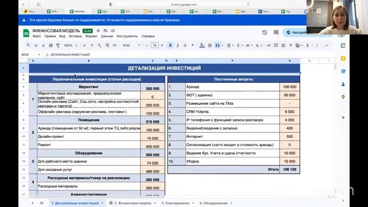The width and height of the screenshot is (368, 207).
Task: Open the Данные menu
Action: (x=107, y=36)
